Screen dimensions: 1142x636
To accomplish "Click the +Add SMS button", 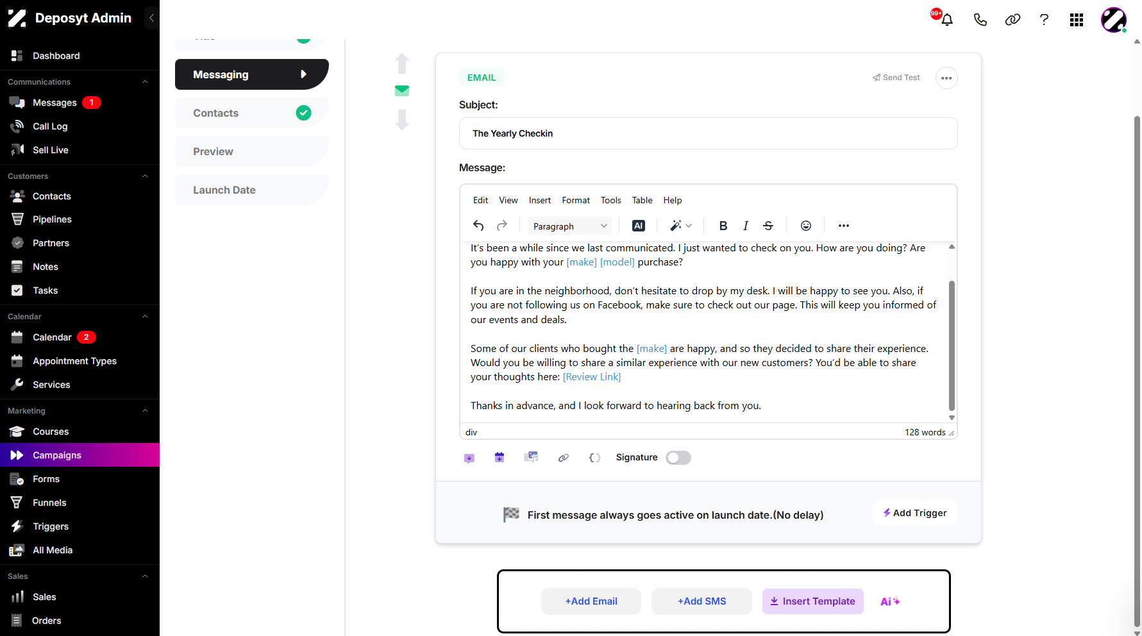I will click(701, 601).
